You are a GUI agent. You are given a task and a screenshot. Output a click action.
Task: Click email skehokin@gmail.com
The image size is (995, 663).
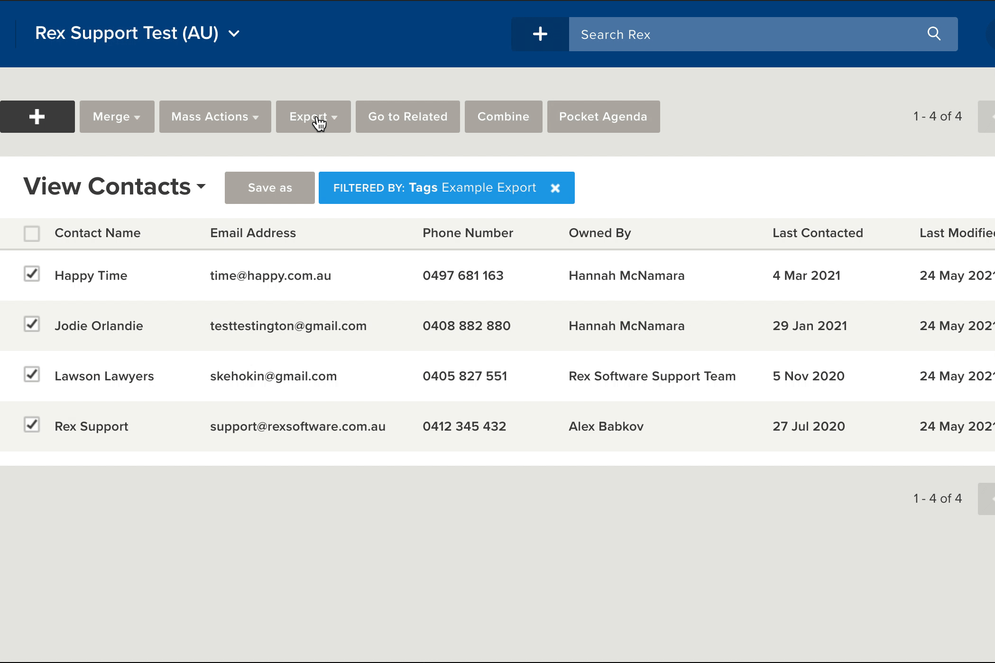[x=274, y=376]
